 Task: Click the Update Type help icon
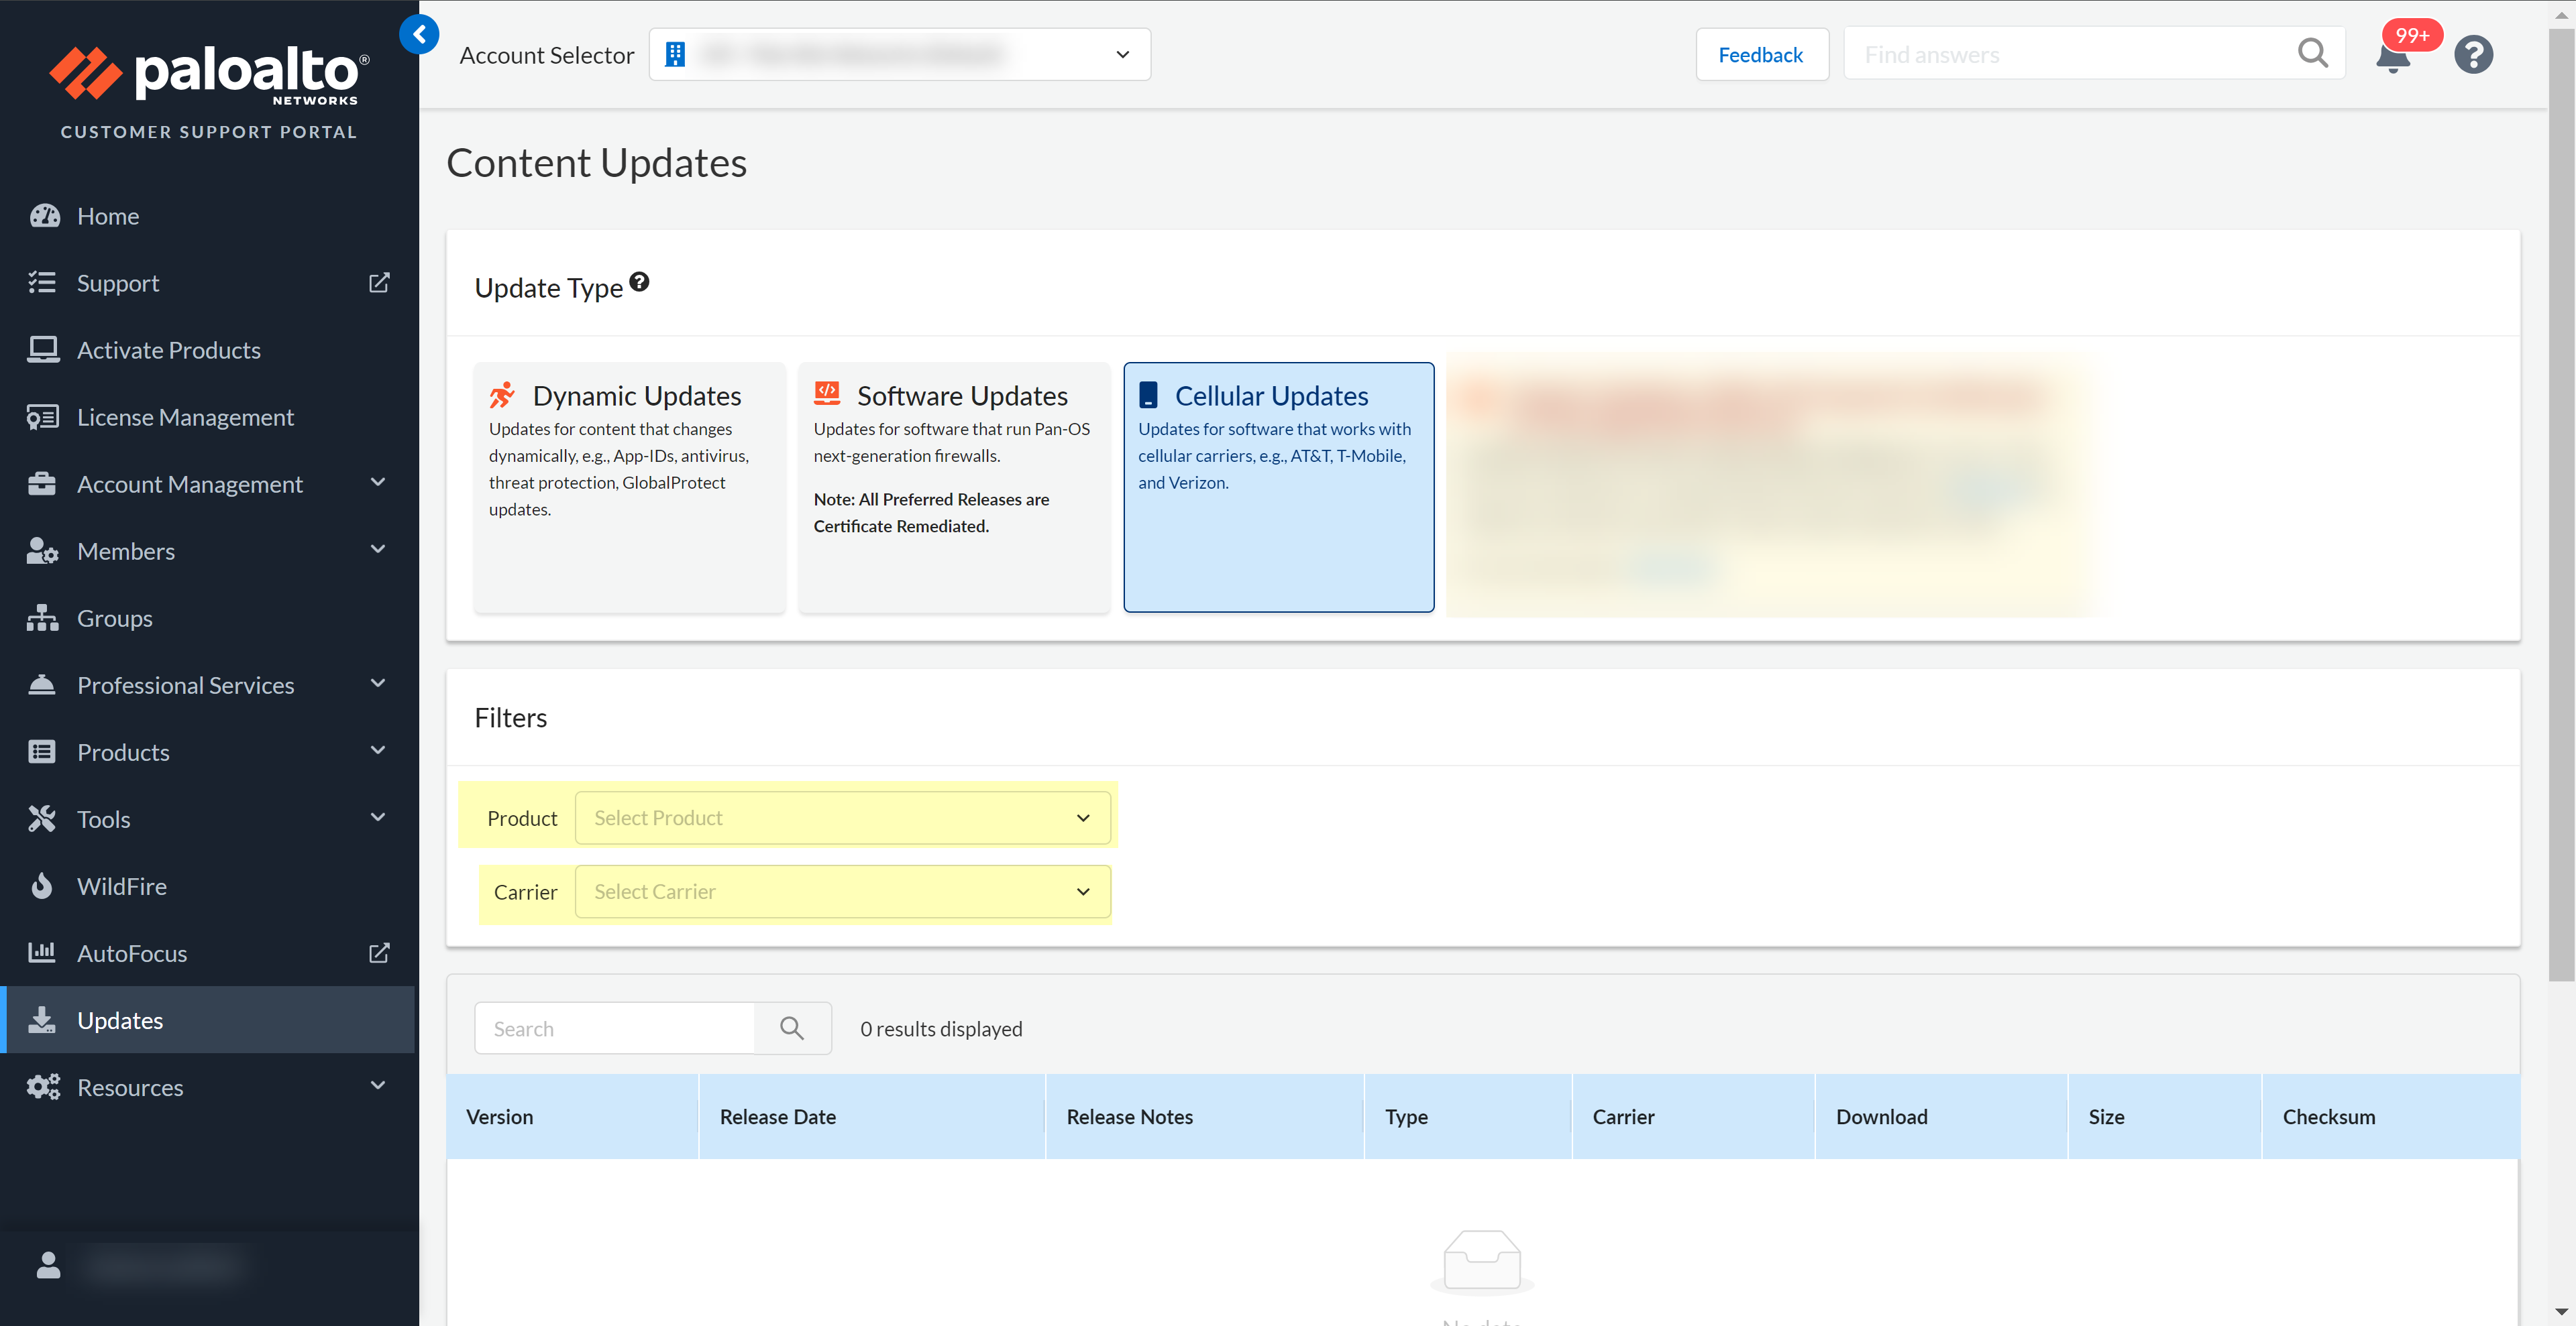point(640,283)
